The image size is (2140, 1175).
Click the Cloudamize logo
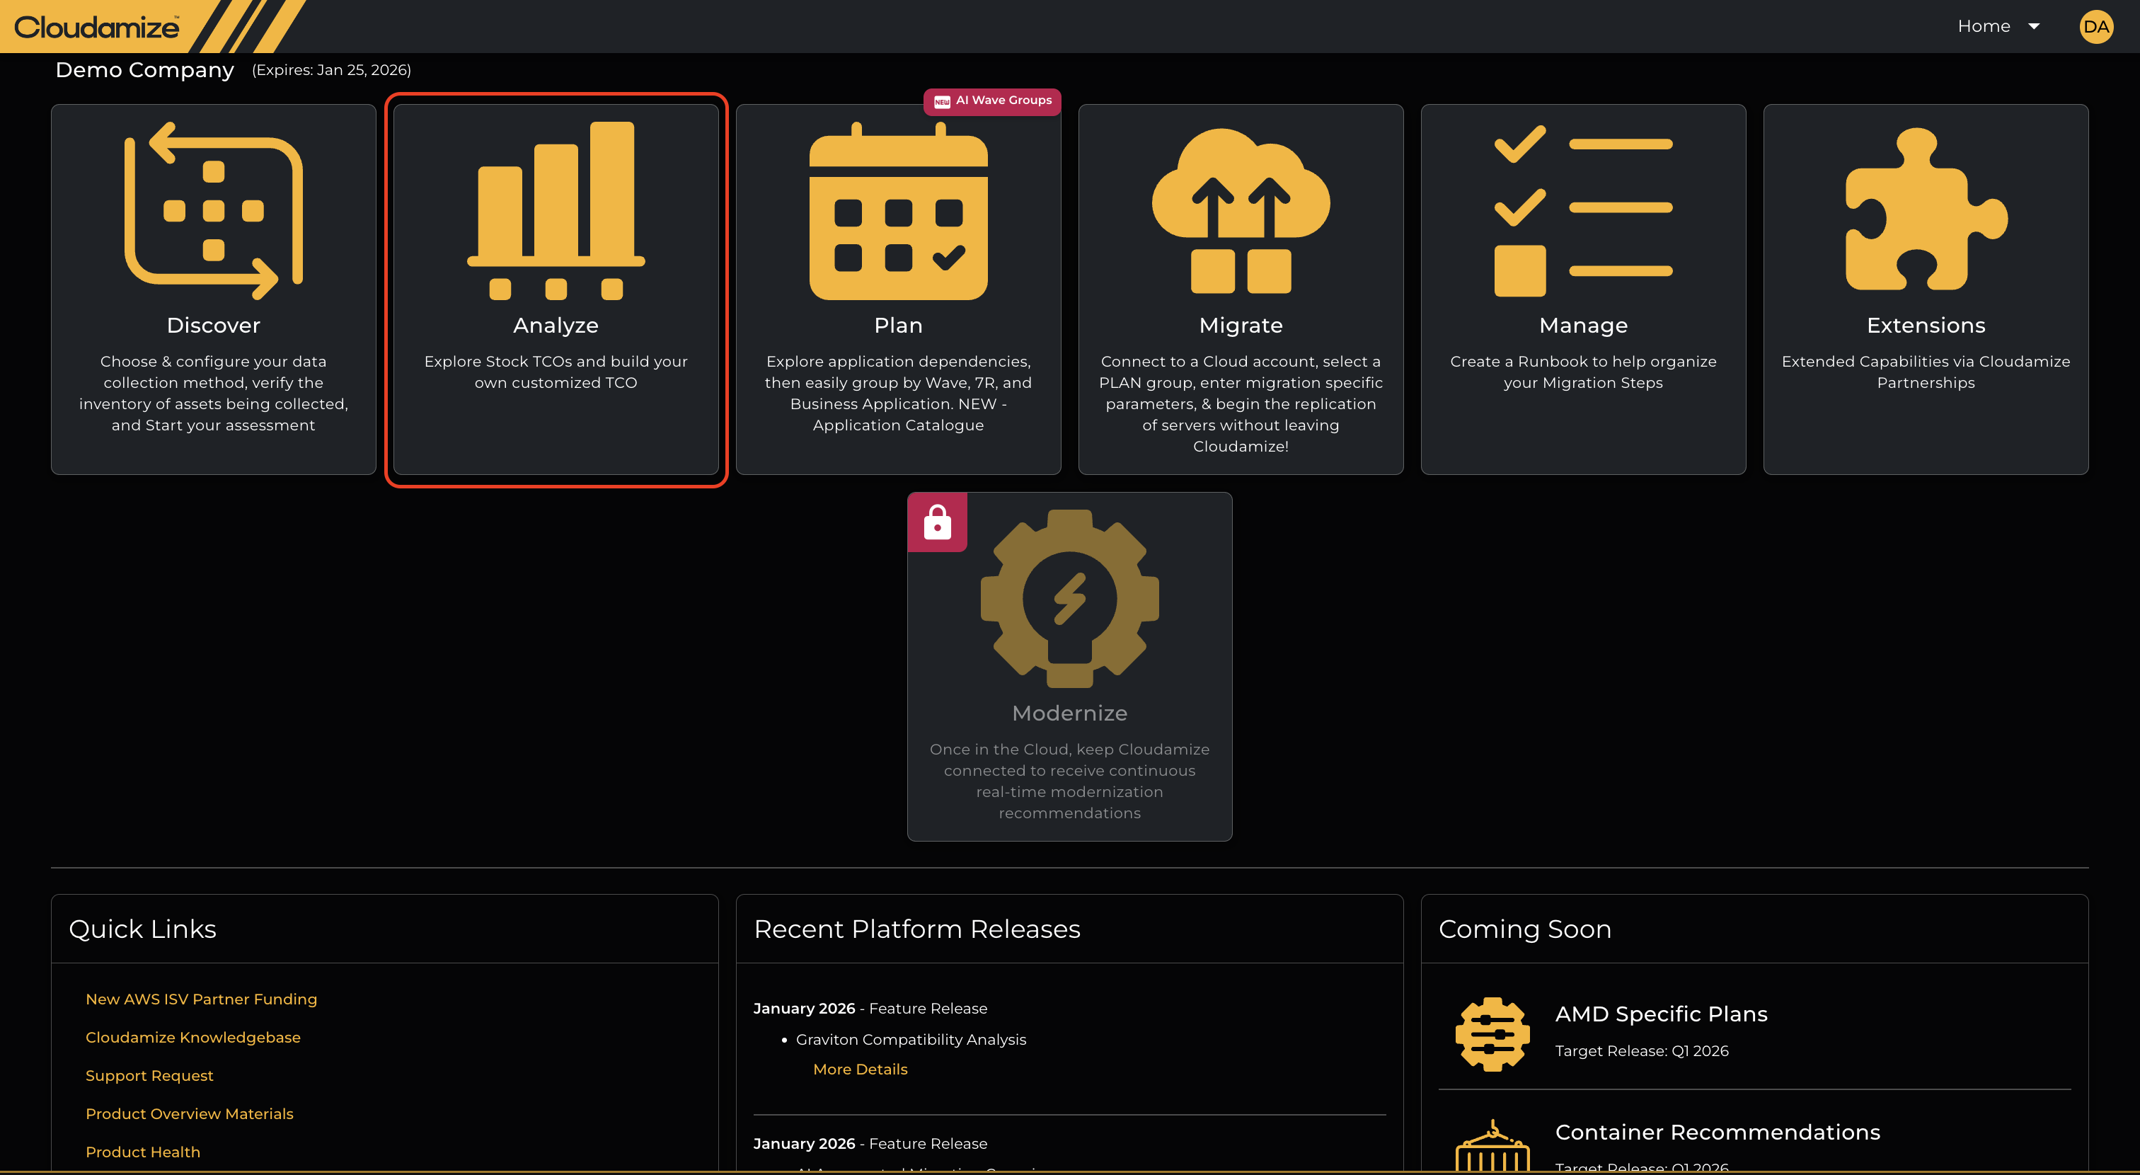pyautogui.click(x=96, y=27)
